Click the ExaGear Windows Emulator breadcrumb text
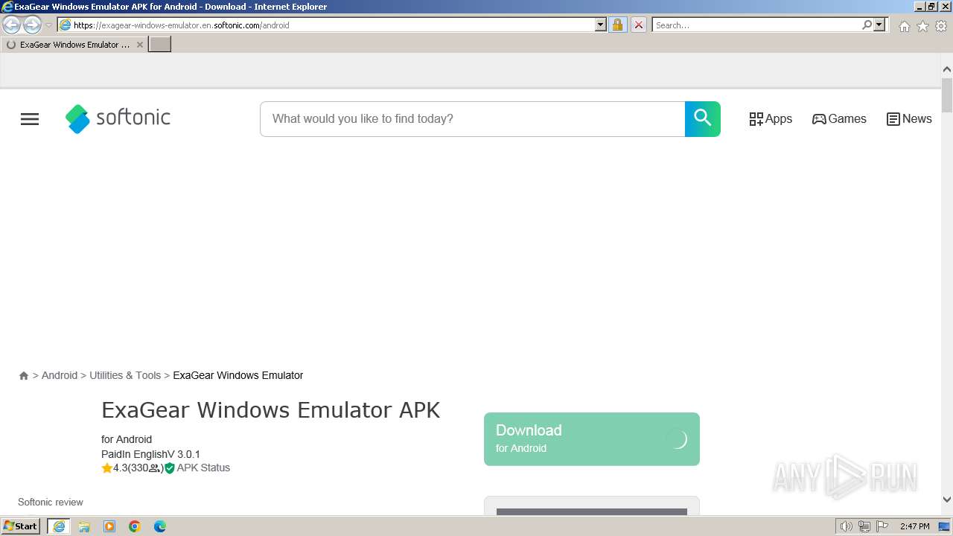Screen dimensions: 953x536 tap(238, 375)
